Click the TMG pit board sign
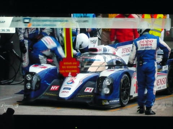This screenshot has height=129, width=173. [93, 42]
